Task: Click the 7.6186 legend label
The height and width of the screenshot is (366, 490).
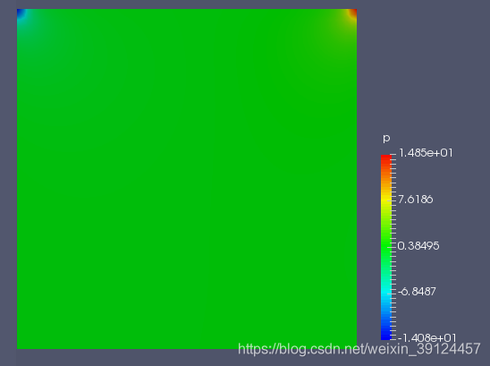Action: click(x=416, y=200)
